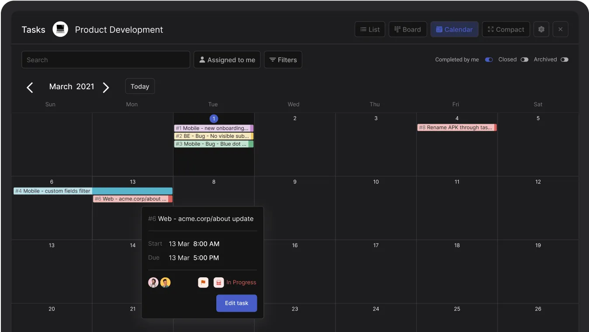Image resolution: width=589 pixels, height=332 pixels.
Task: Click the green task '#3 Mobile - Bug - Blue dot'
Action: [x=213, y=144]
